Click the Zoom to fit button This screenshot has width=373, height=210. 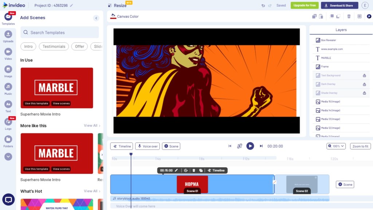coord(360,146)
